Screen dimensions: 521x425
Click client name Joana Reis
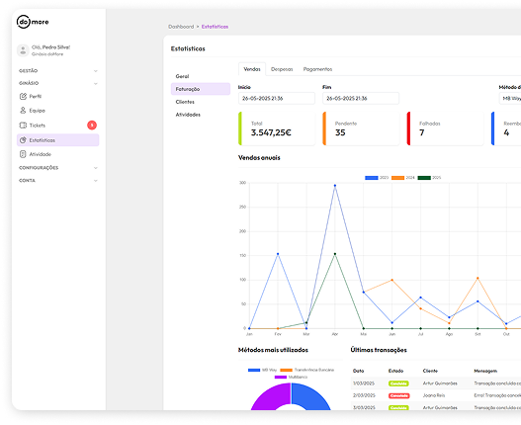point(434,395)
